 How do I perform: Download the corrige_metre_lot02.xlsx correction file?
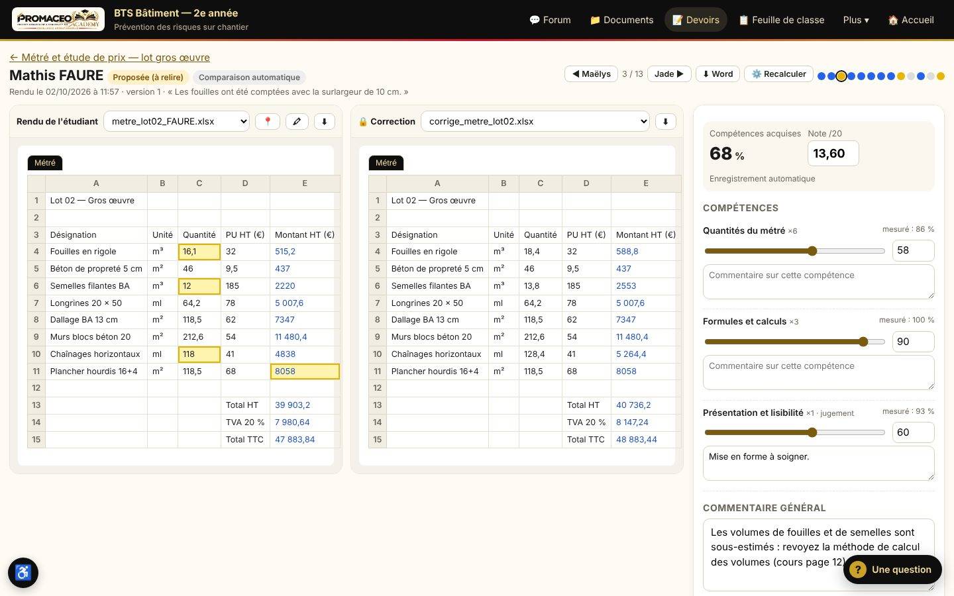(665, 121)
